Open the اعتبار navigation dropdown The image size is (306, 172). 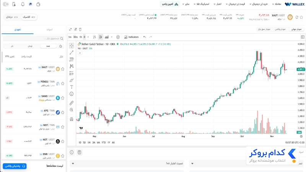pyautogui.click(x=218, y=4)
